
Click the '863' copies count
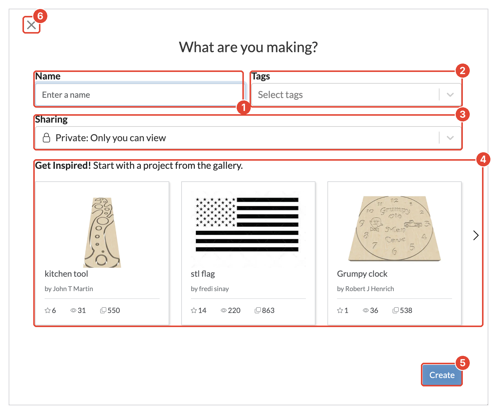click(x=268, y=310)
